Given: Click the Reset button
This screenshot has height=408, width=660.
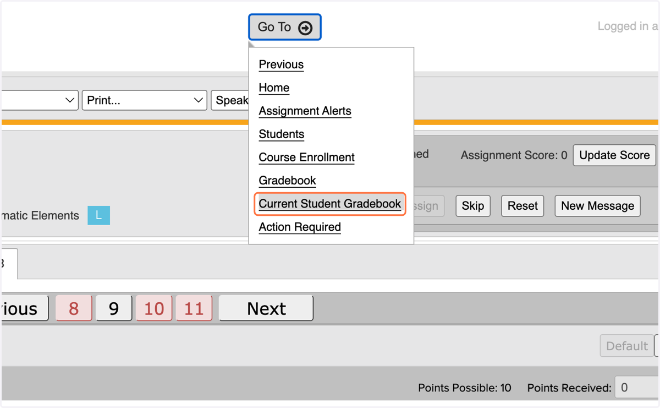Looking at the screenshot, I should click(x=522, y=206).
